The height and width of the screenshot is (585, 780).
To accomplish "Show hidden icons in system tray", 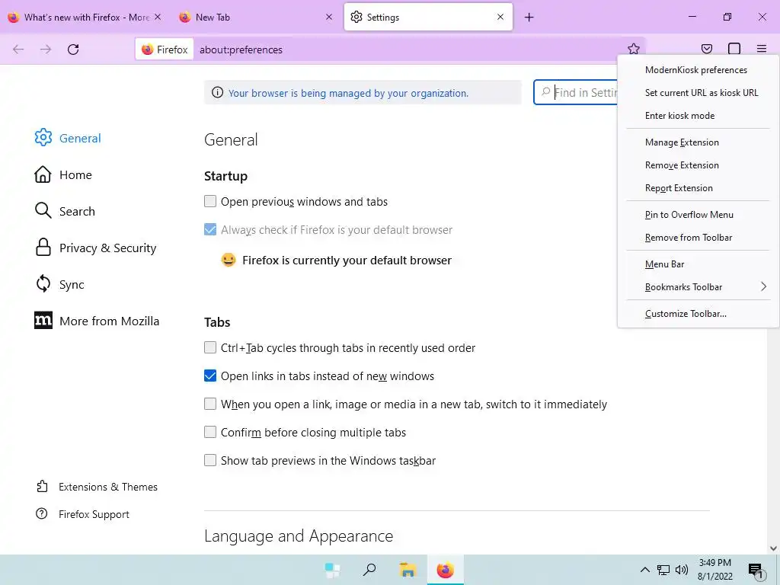I will pyautogui.click(x=644, y=570).
